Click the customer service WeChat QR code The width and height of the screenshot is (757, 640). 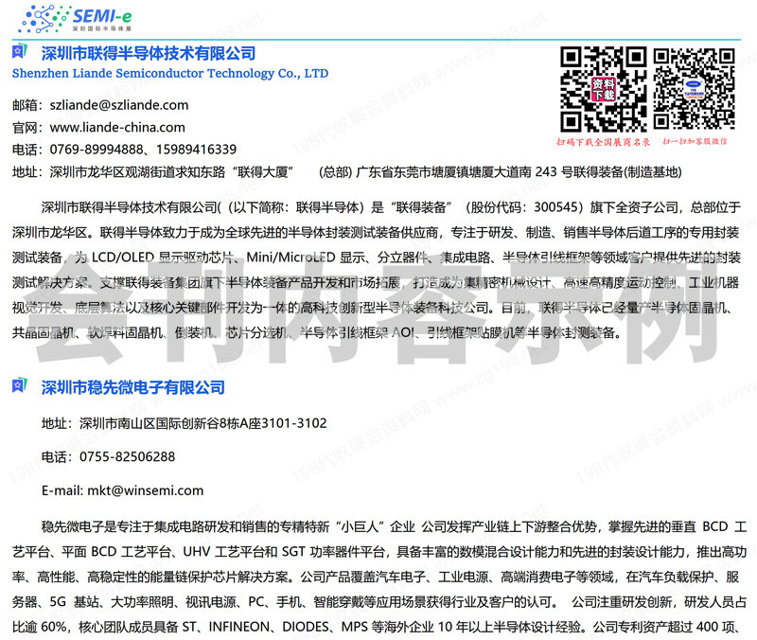coord(695,89)
